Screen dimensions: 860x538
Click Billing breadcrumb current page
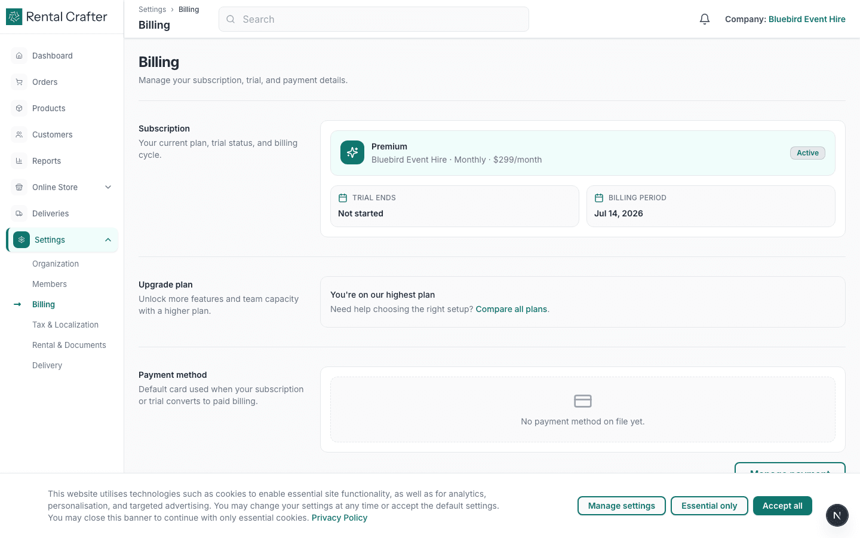coord(189,10)
